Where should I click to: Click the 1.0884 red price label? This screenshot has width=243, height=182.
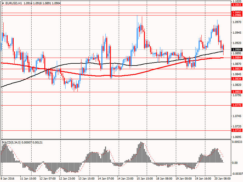(x=237, y=57)
